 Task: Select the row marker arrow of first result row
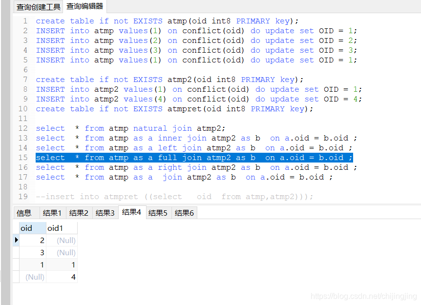(16, 240)
